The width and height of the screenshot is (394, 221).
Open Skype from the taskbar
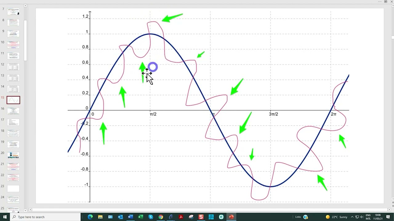(151, 217)
